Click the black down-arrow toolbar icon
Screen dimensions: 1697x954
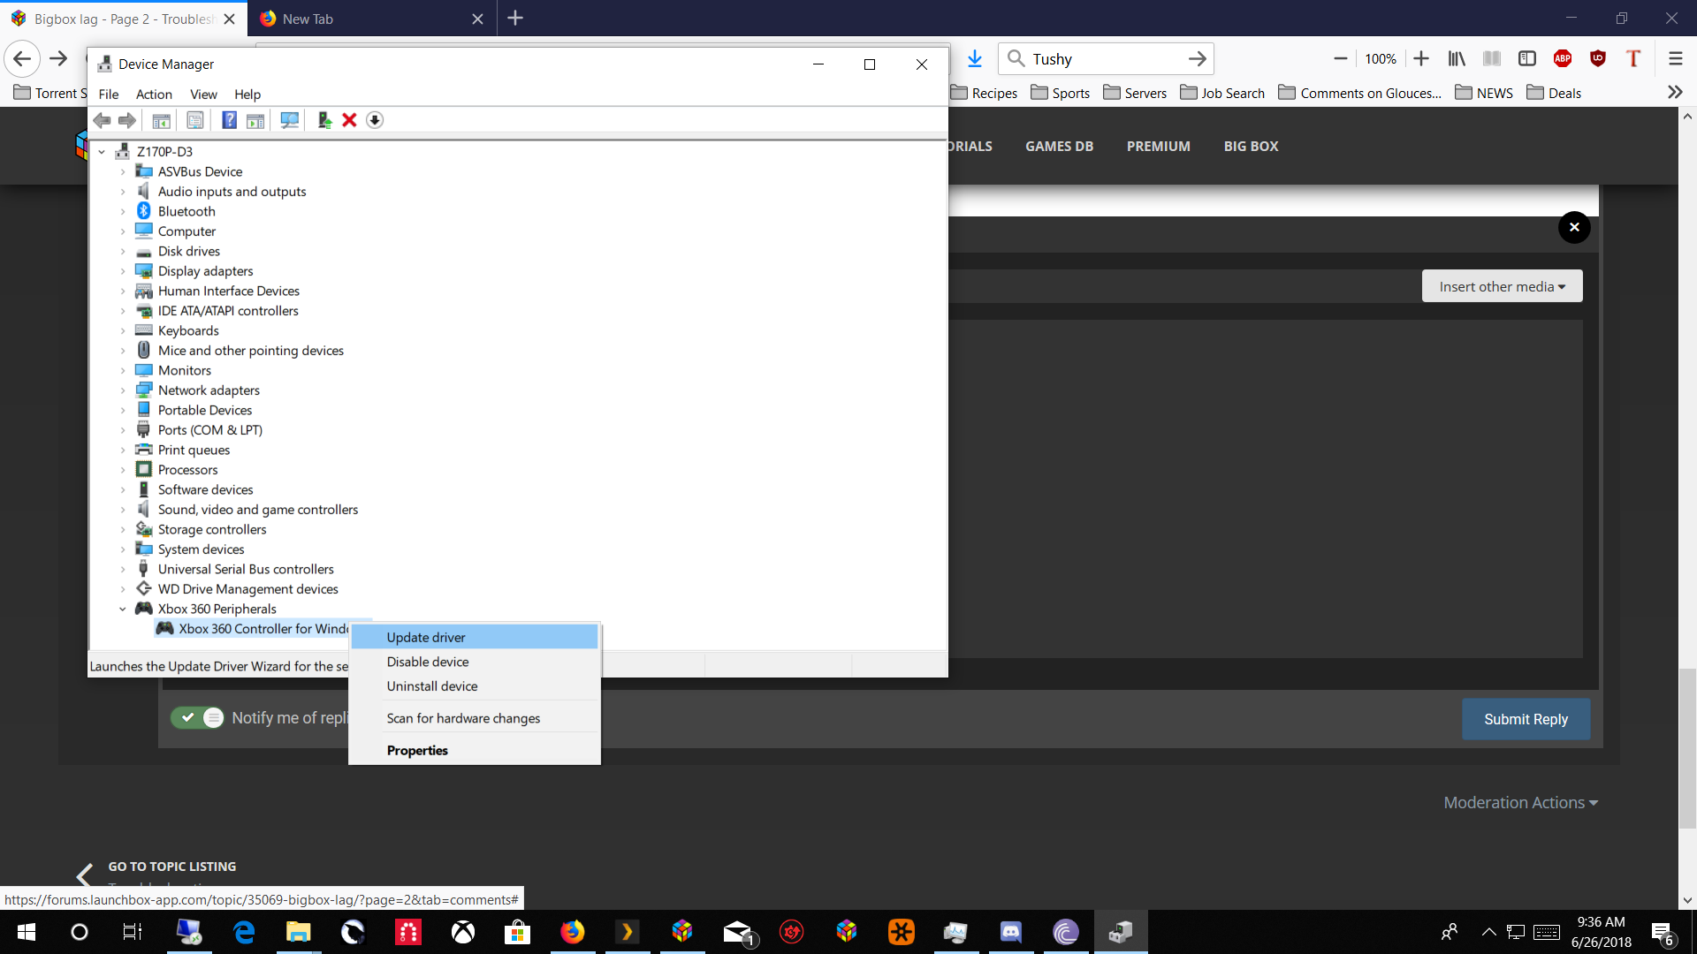point(375,120)
